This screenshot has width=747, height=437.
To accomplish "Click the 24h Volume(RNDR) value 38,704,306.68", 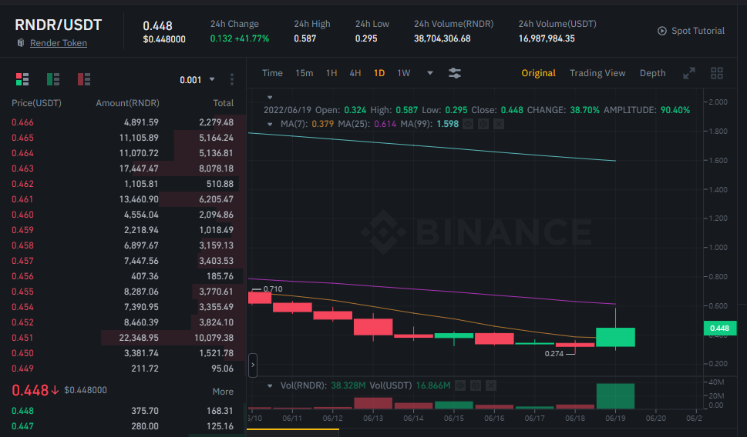I will [x=442, y=38].
